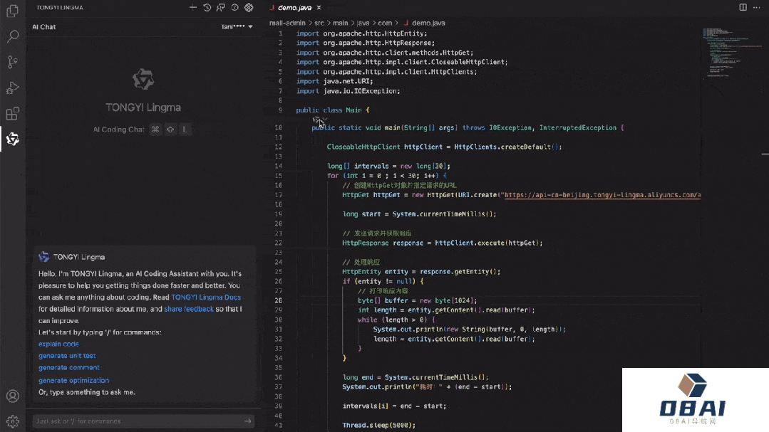Click the 'explain code' command link
The height and width of the screenshot is (432, 769).
point(58,344)
